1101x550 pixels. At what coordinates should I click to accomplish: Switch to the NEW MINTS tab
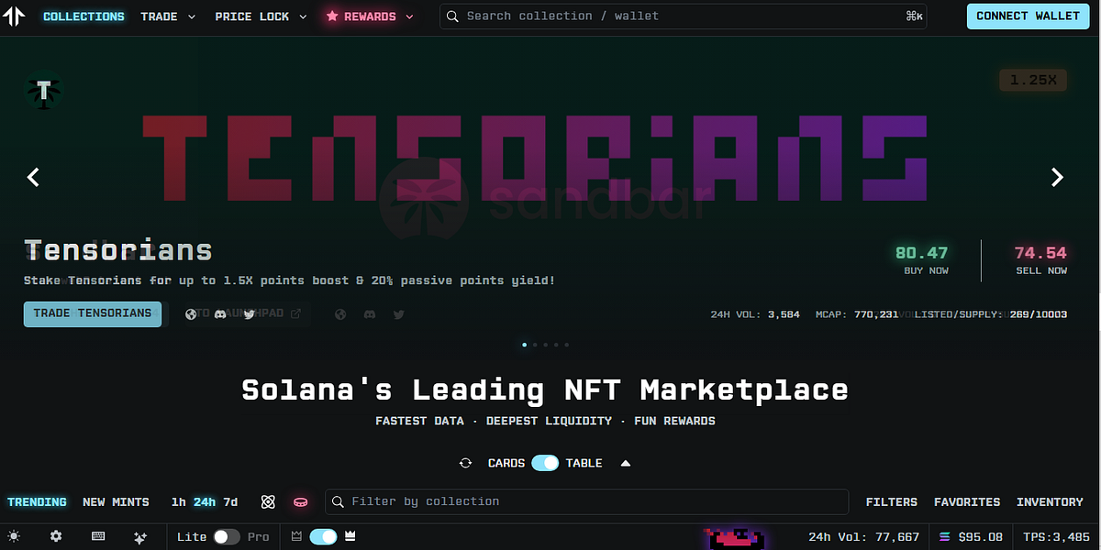click(116, 501)
